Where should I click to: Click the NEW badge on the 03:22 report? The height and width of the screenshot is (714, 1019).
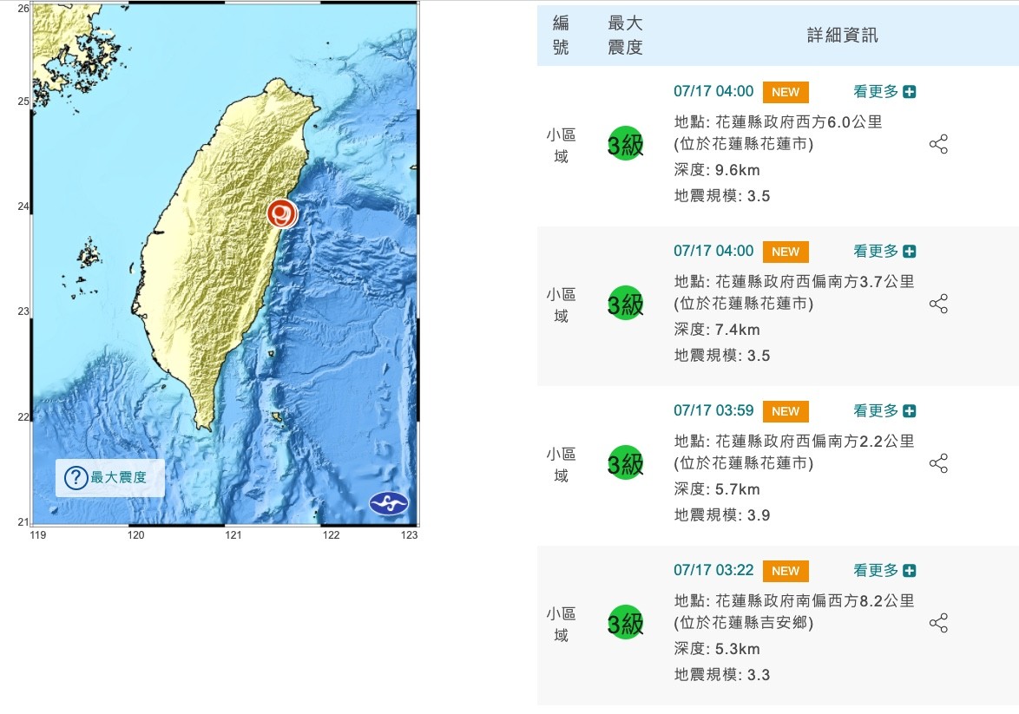786,572
